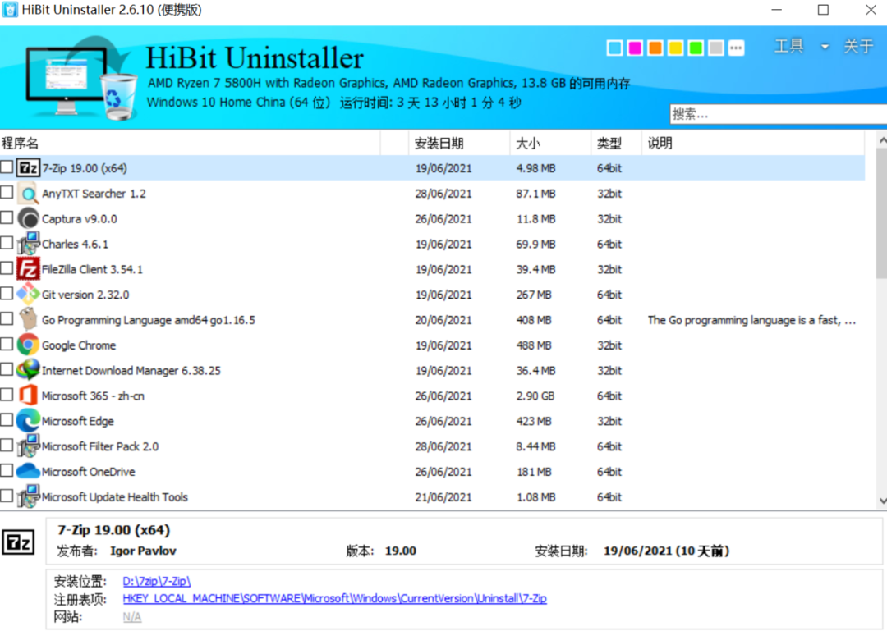
Task: Click the Microsoft Edge icon
Action: click(x=29, y=421)
